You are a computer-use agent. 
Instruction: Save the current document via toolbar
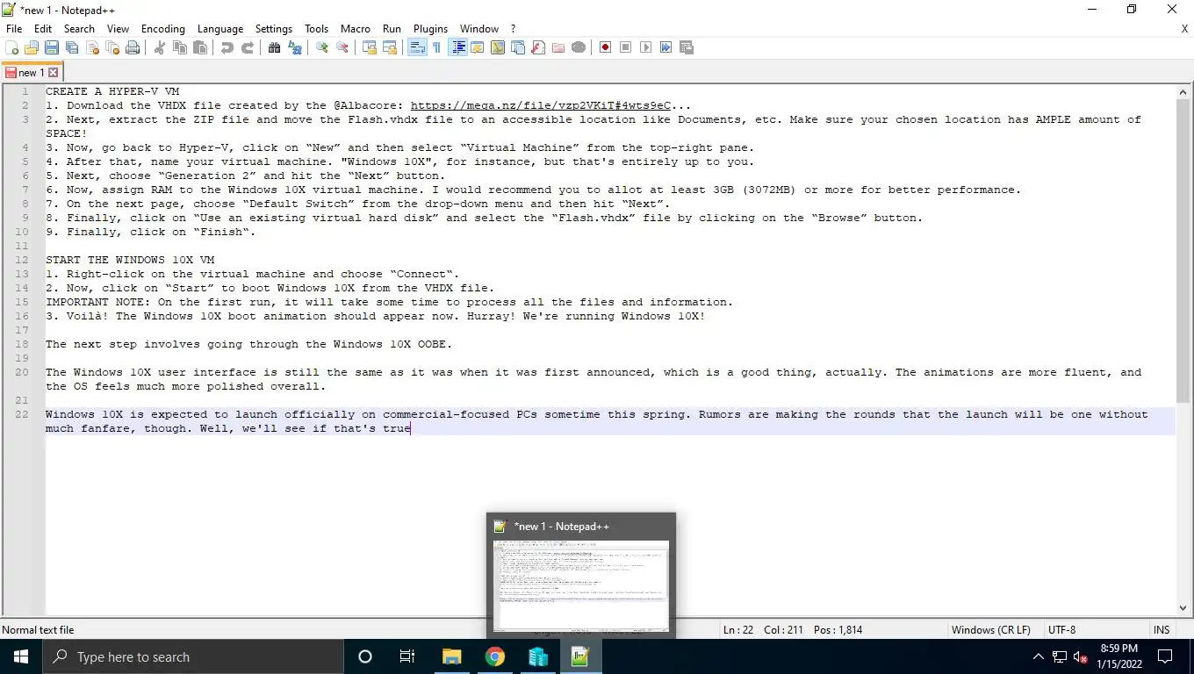tap(52, 47)
